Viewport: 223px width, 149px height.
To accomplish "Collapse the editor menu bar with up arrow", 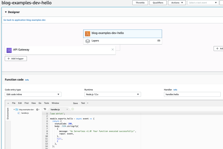I will tap(8, 103).
